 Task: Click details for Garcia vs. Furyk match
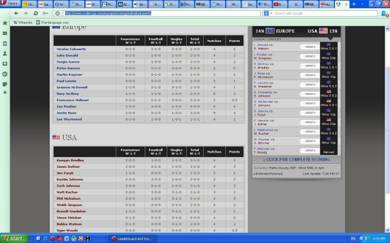310,113
